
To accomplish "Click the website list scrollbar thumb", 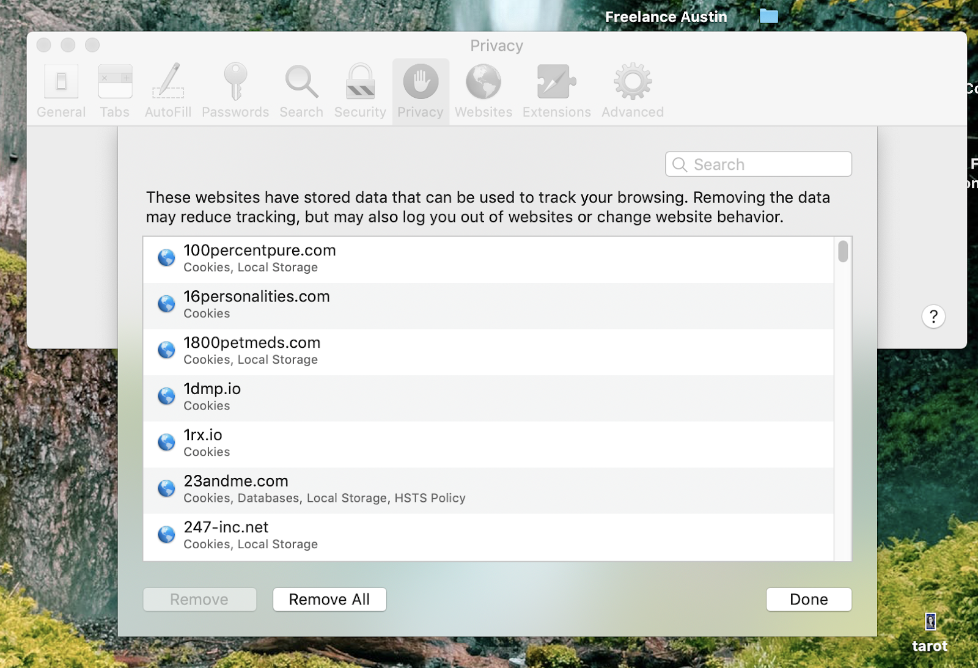I will tap(843, 251).
